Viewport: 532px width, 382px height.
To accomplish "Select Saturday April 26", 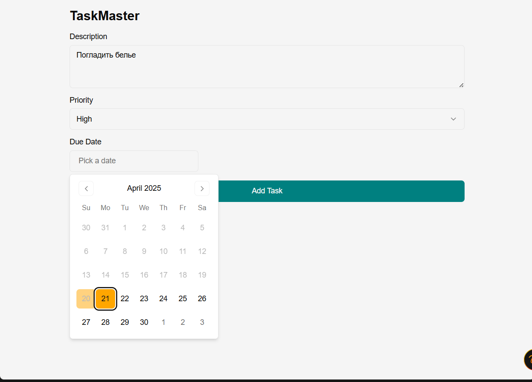I will click(x=202, y=299).
